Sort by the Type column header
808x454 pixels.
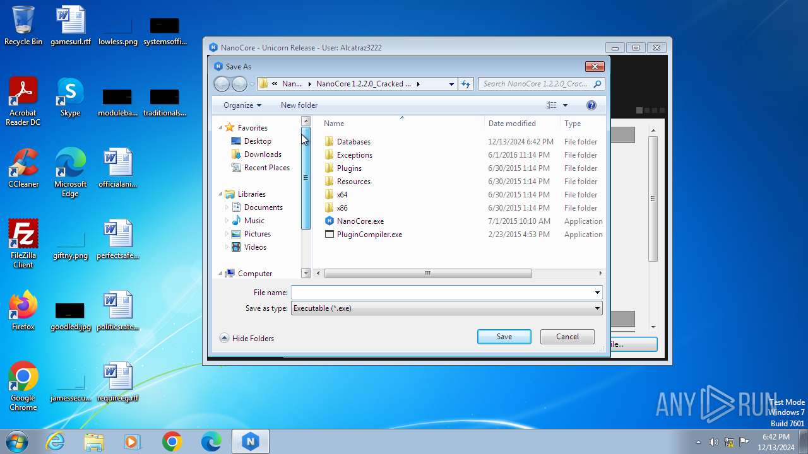(x=582, y=124)
